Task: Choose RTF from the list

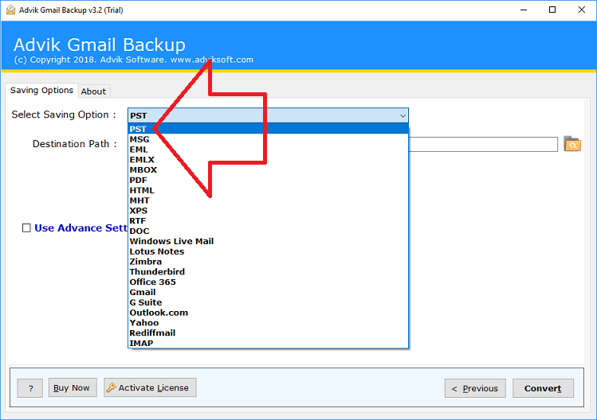Action: pyautogui.click(x=268, y=221)
